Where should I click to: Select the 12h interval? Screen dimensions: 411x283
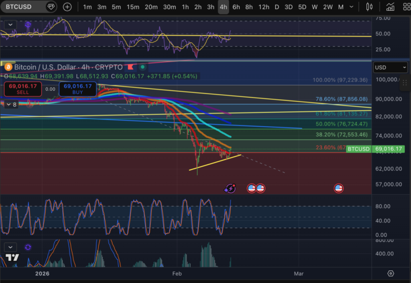tap(264, 7)
